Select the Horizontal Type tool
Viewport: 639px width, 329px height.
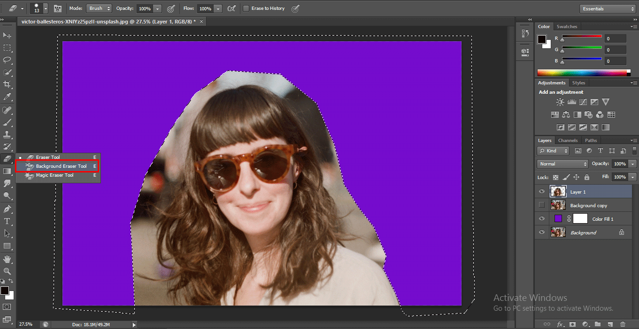[7, 221]
